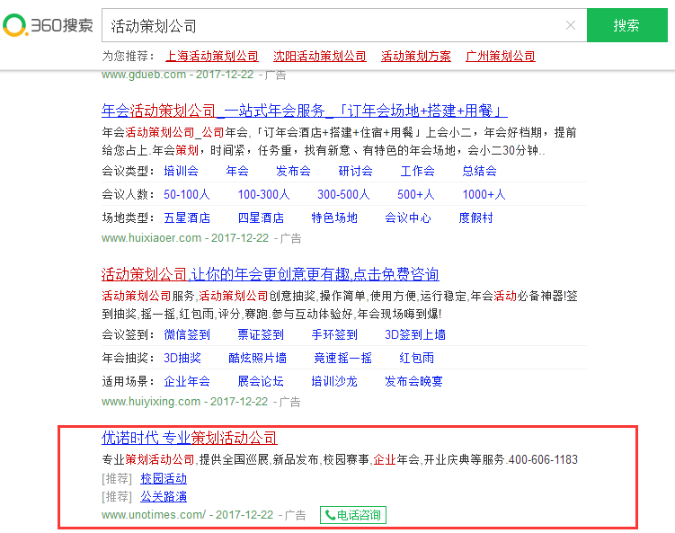Open 展会论坛 scenario link
675x533 pixels.
[x=261, y=381]
